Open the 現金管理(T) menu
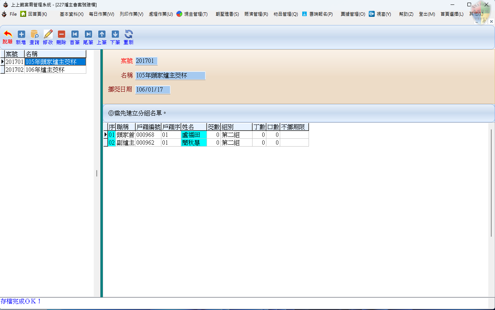 192,14
